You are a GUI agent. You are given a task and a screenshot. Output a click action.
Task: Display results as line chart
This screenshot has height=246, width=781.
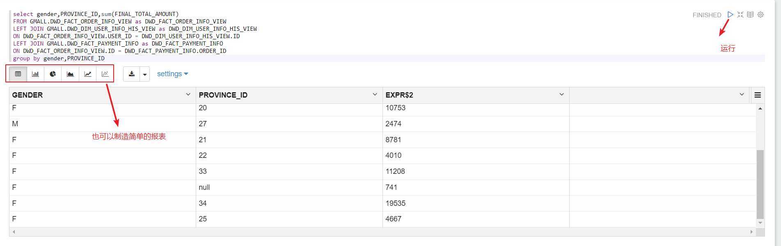(x=88, y=74)
